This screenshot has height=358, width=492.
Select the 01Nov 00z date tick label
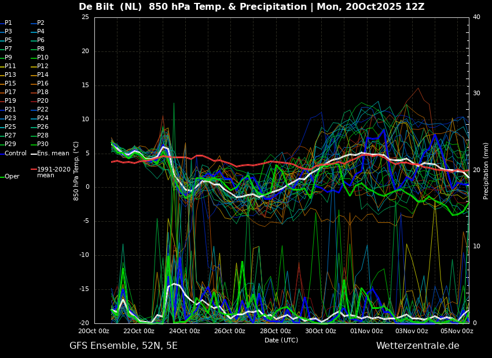(x=368, y=331)
